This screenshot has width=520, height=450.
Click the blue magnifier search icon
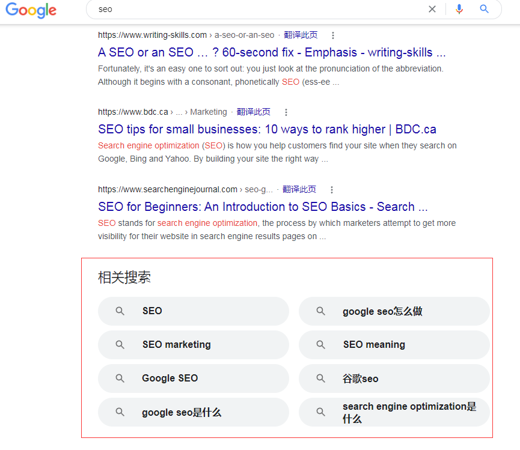484,9
